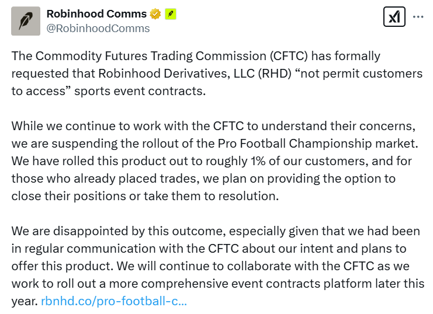Open the three-dot more options menu
The width and height of the screenshot is (433, 314).
point(418,17)
